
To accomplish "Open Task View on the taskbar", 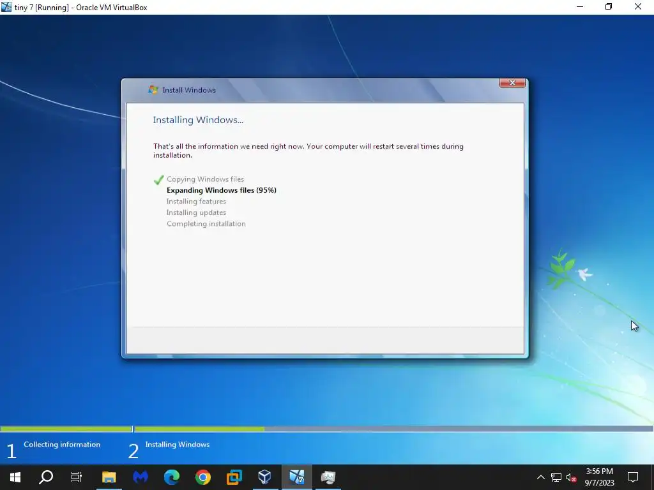I will 77,477.
